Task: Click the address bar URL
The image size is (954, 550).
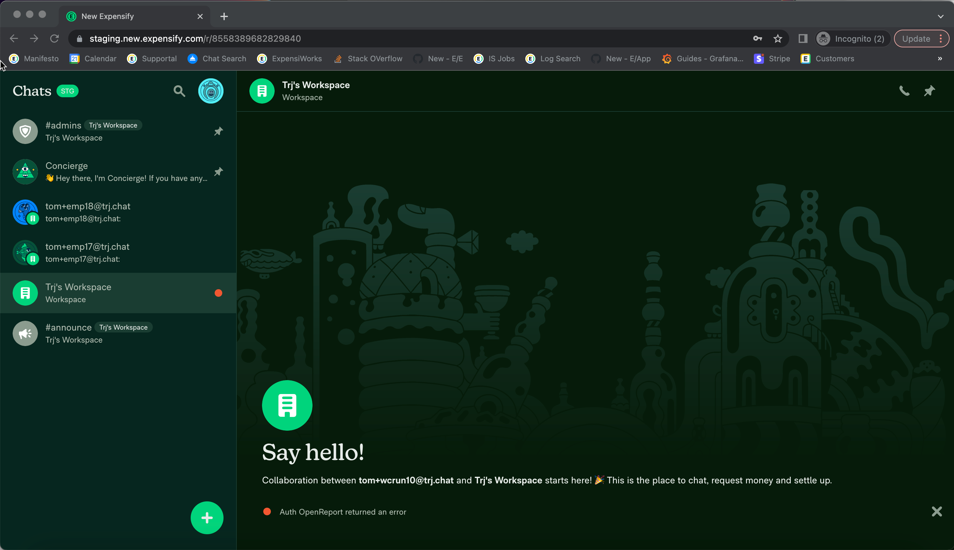Action: [195, 39]
